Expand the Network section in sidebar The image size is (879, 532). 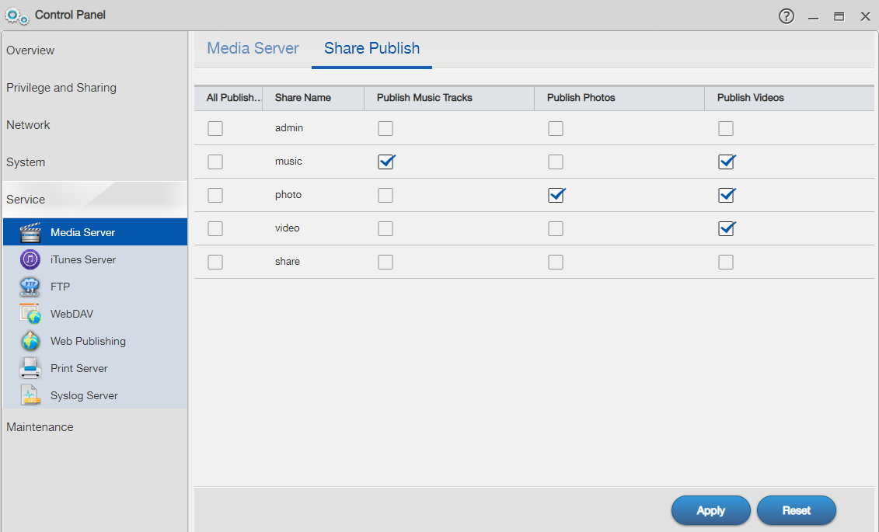point(28,125)
